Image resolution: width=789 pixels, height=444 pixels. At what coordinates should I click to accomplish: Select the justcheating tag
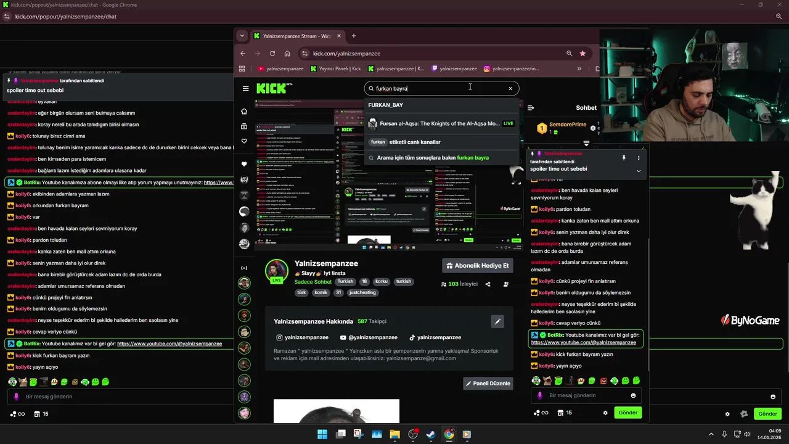tap(362, 292)
